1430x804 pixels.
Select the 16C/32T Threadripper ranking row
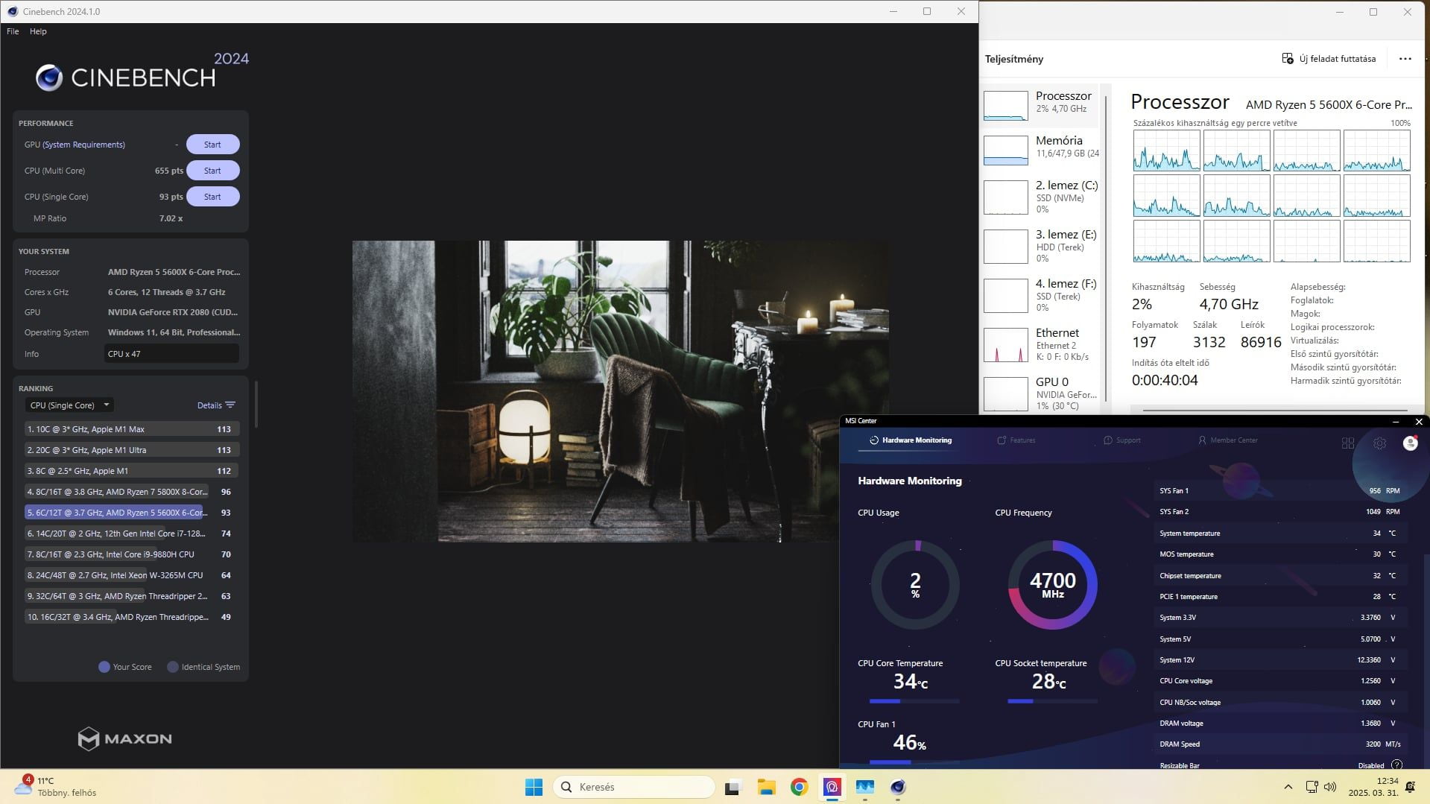coord(132,617)
